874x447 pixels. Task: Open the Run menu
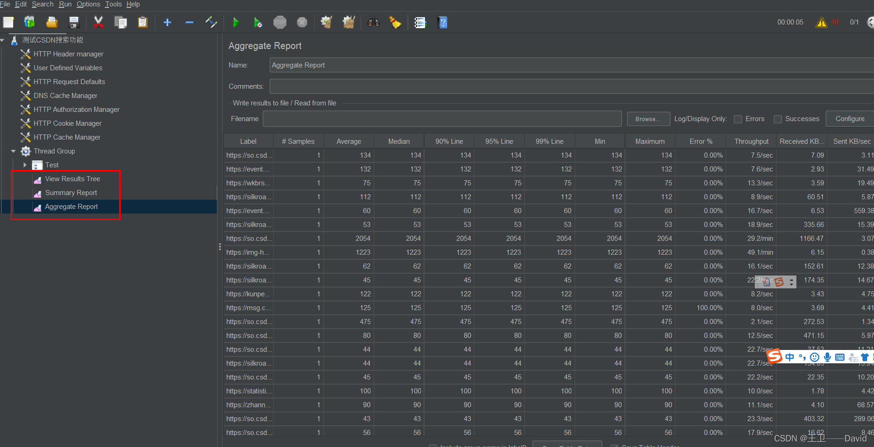click(x=65, y=4)
